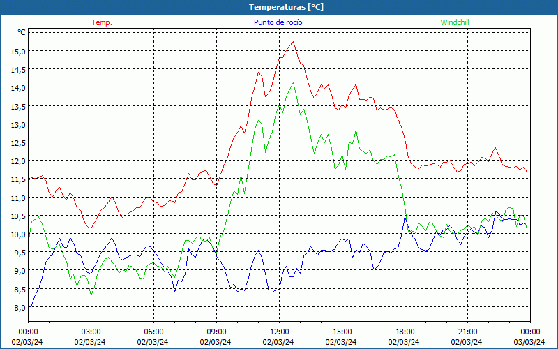The width and height of the screenshot is (558, 349).
Task: Click the 14,5 y-axis value
Action: pos(18,69)
